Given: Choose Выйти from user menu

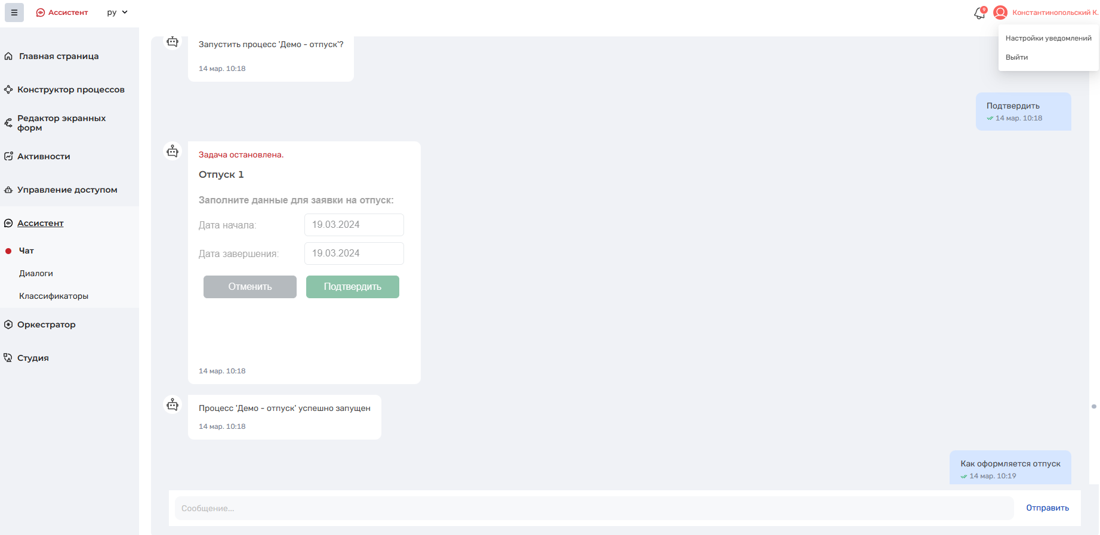Looking at the screenshot, I should click(1016, 57).
